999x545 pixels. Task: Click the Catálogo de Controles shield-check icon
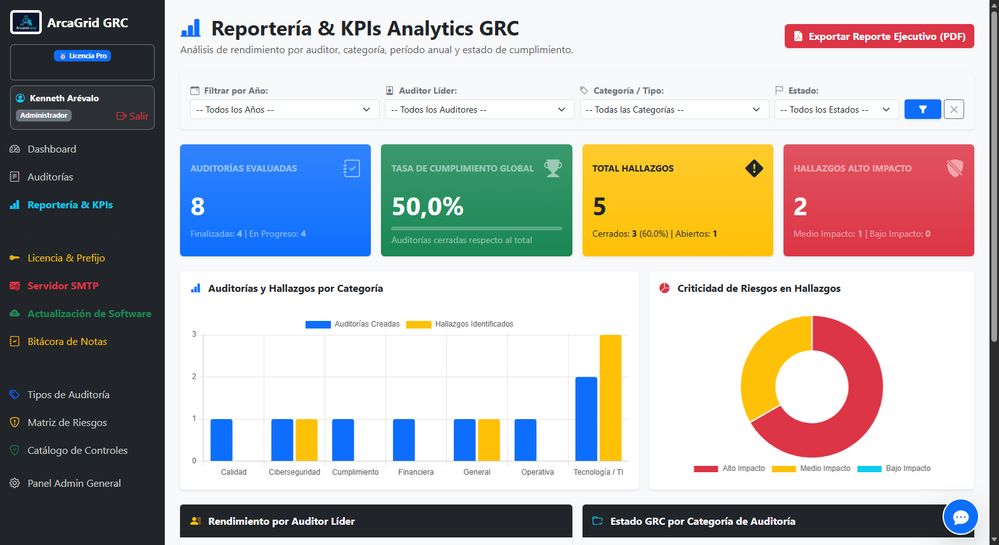coord(15,451)
